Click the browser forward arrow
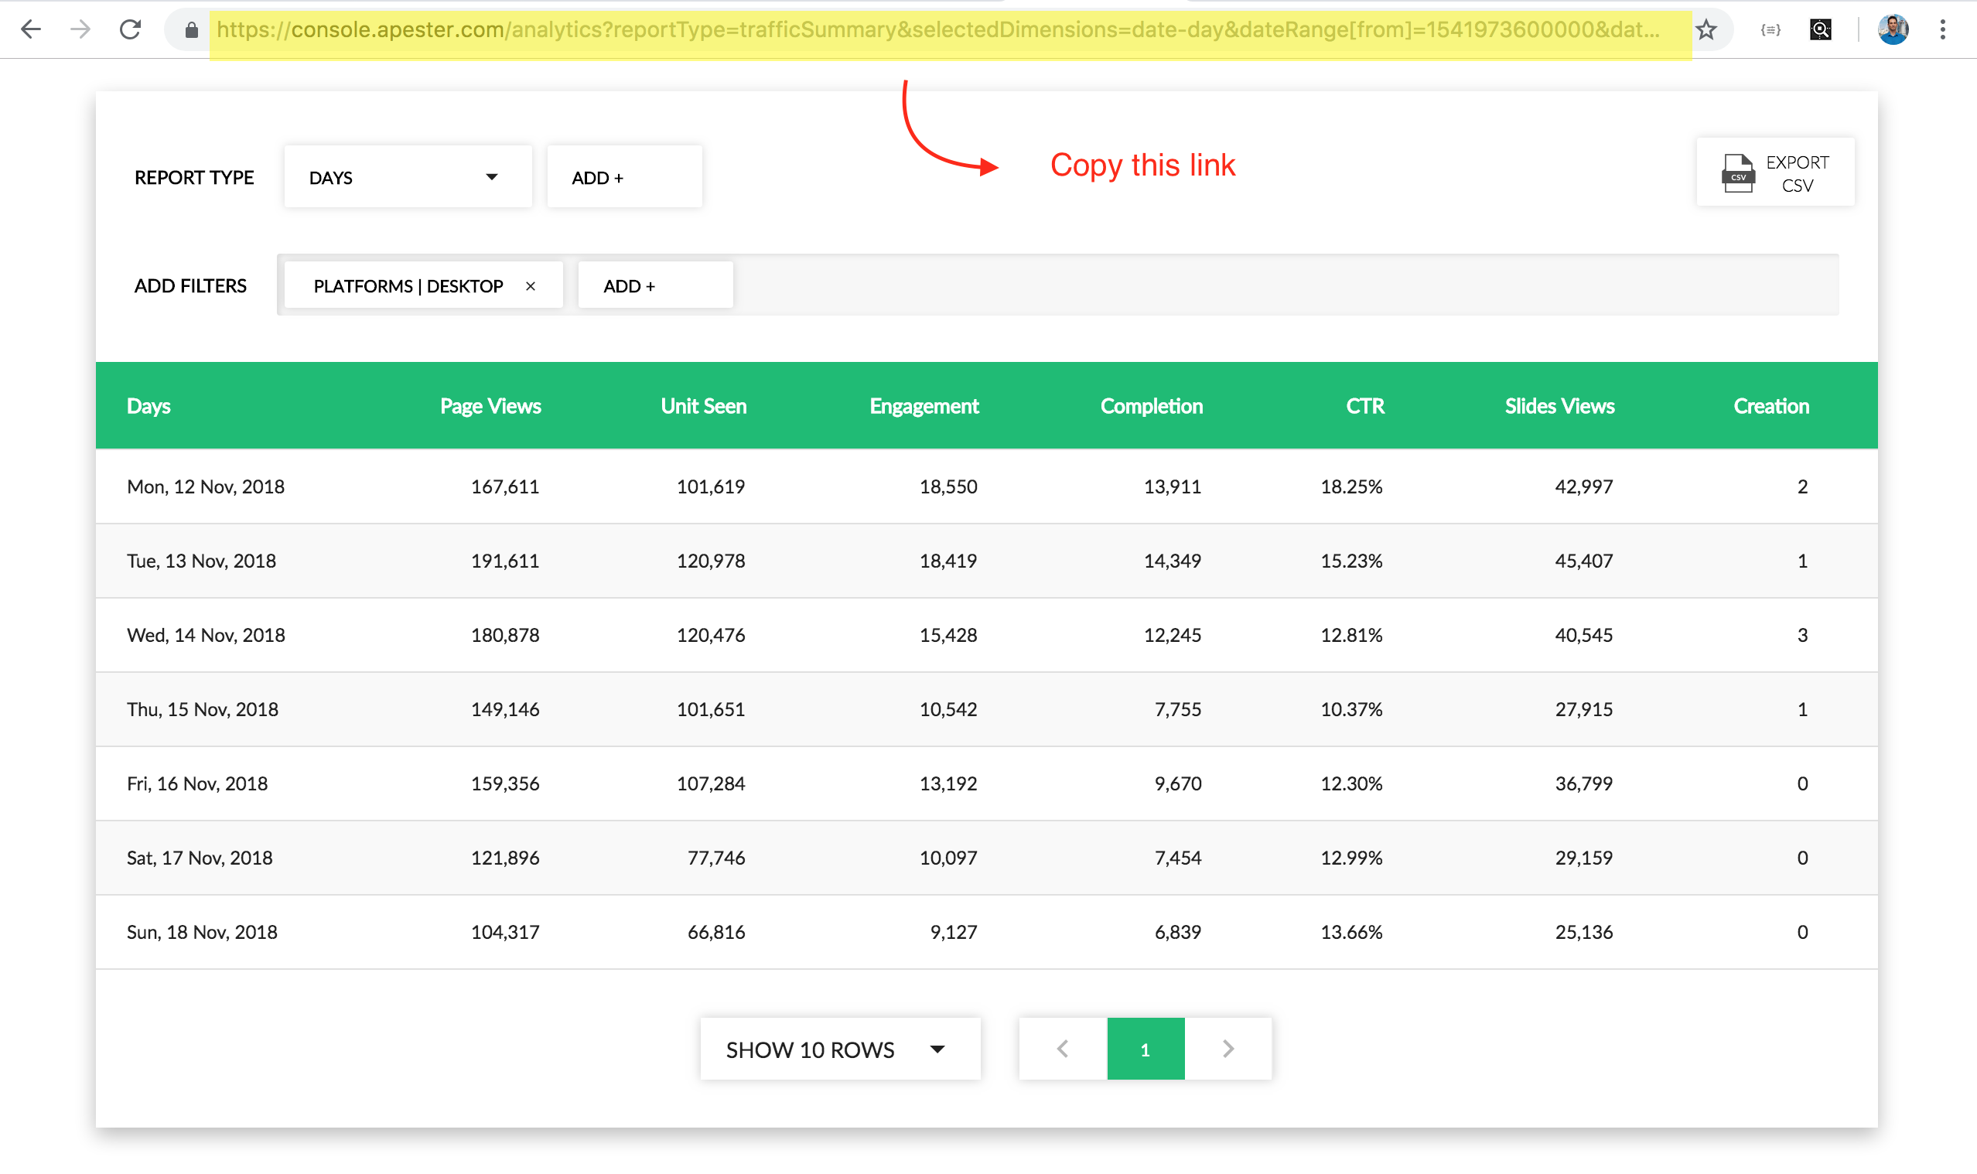 (x=80, y=30)
